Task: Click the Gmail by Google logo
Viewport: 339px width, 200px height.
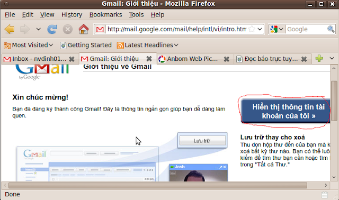Action: 42,72
